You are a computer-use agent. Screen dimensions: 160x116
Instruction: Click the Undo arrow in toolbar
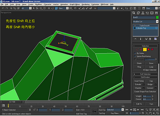3,8
